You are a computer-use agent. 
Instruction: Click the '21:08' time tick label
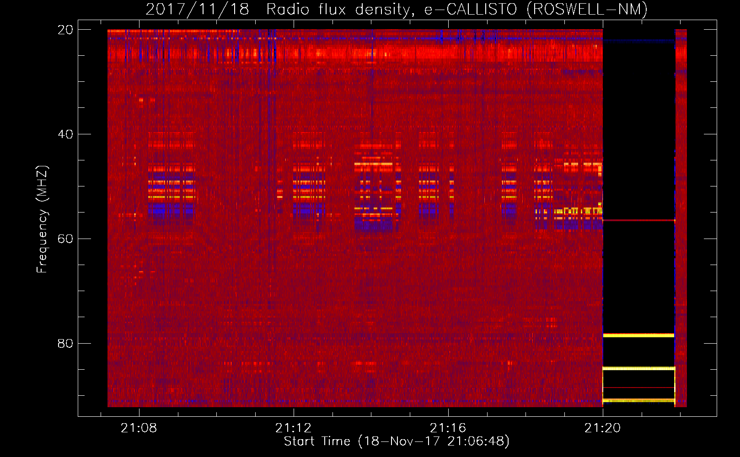click(139, 428)
